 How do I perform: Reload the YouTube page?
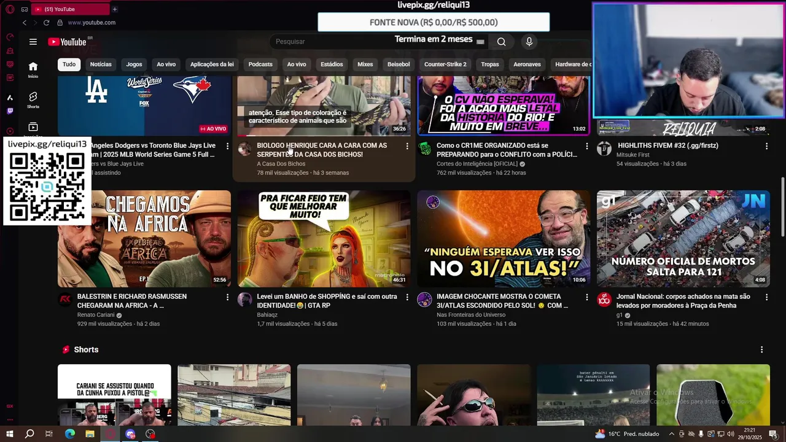coord(46,23)
